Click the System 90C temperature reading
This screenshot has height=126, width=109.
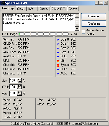[x=68, y=65]
